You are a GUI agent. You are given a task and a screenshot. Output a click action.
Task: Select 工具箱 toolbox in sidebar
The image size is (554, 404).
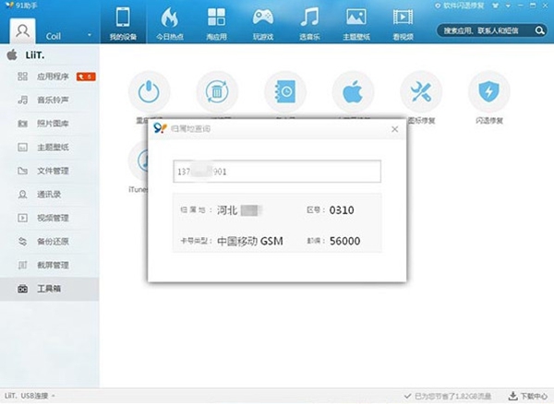(50, 289)
